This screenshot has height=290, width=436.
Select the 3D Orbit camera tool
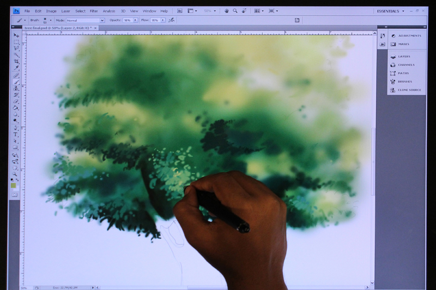click(x=15, y=162)
